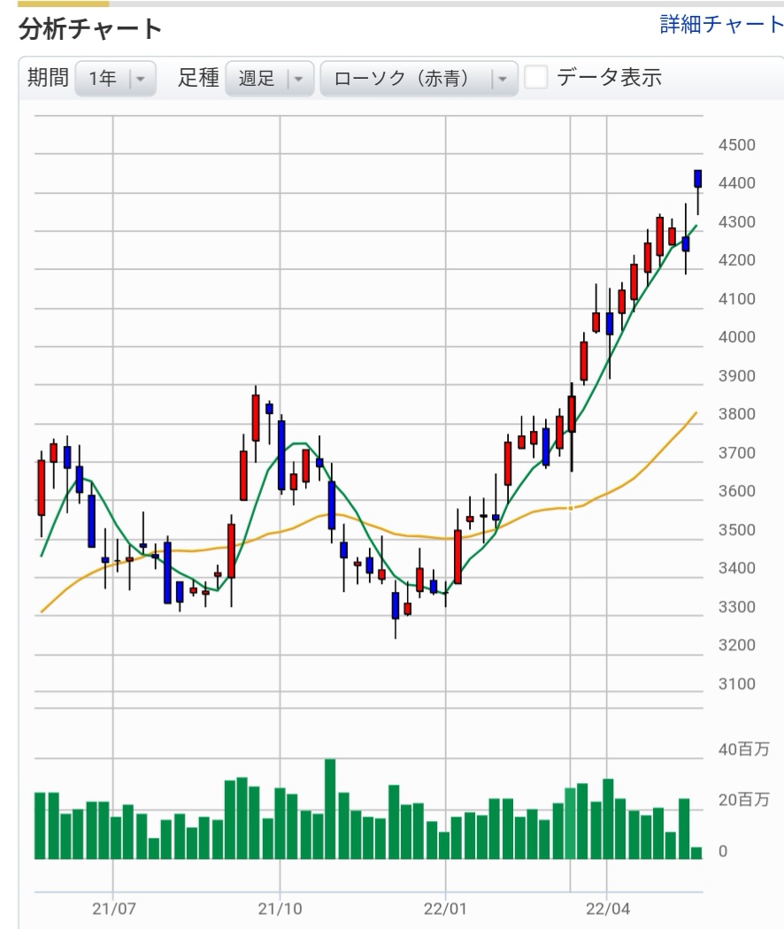Open the 期間 1年 dropdown
The image size is (784, 929).
pyautogui.click(x=116, y=78)
